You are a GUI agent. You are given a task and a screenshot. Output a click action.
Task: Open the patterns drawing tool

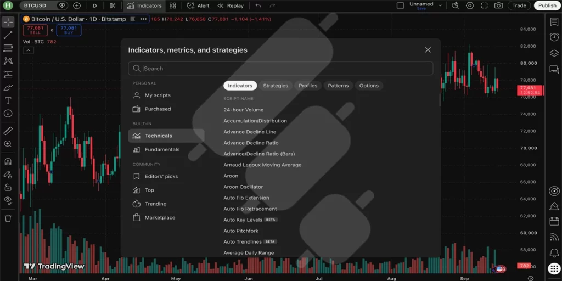click(8, 61)
